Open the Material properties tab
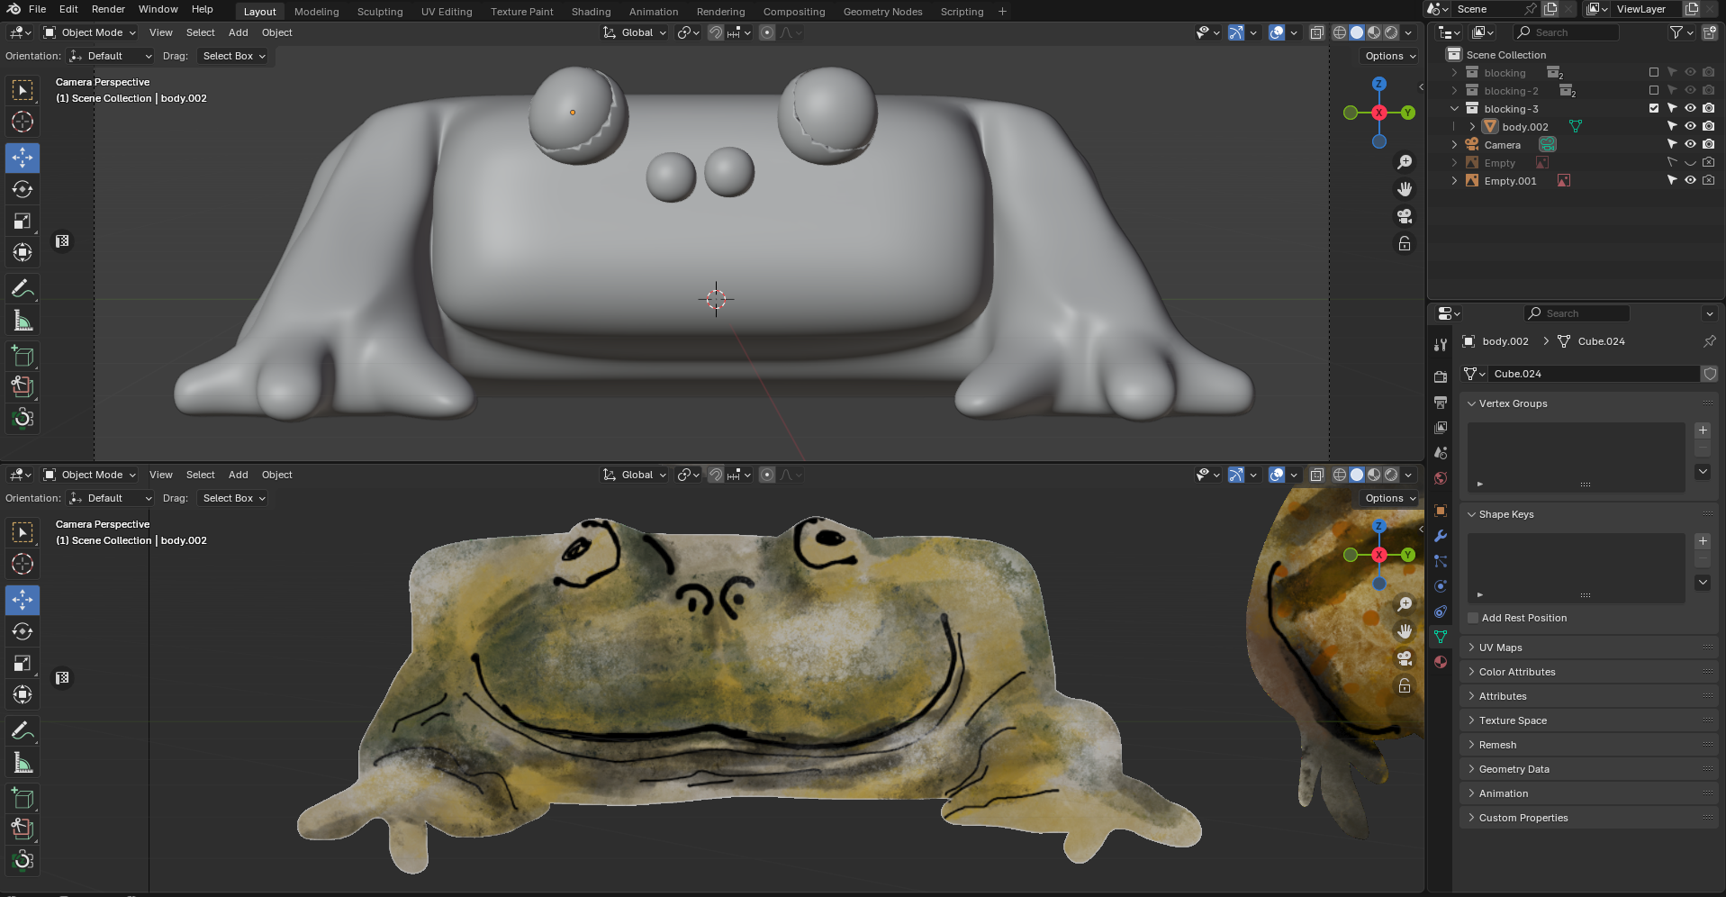This screenshot has height=897, width=1726. pos(1441,662)
